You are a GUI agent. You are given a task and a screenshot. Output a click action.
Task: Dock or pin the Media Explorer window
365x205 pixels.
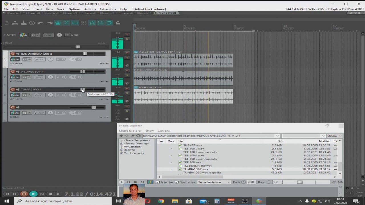(327, 126)
